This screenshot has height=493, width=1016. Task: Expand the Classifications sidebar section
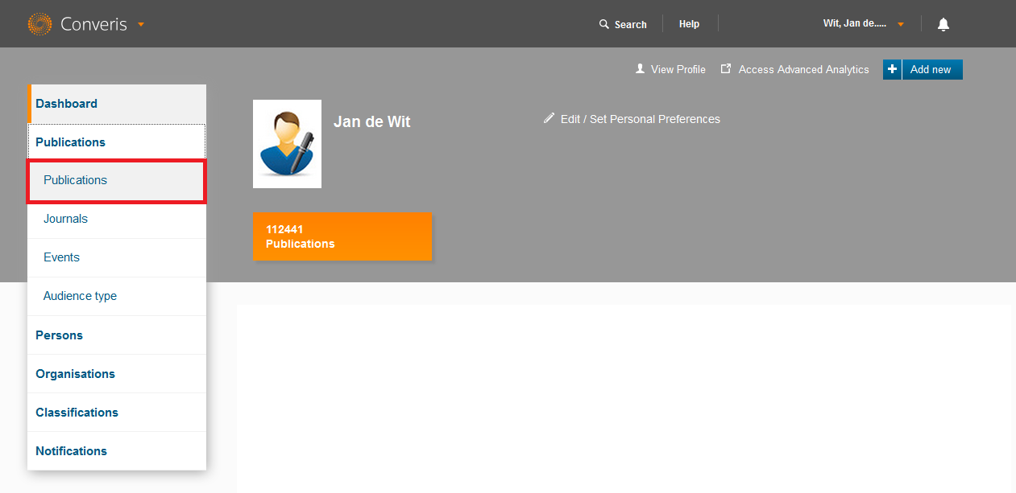[117, 413]
